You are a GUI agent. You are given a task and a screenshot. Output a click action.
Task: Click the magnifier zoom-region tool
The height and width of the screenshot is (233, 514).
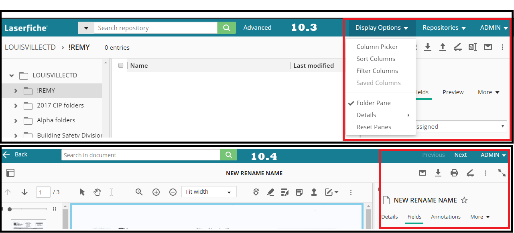coord(139,192)
